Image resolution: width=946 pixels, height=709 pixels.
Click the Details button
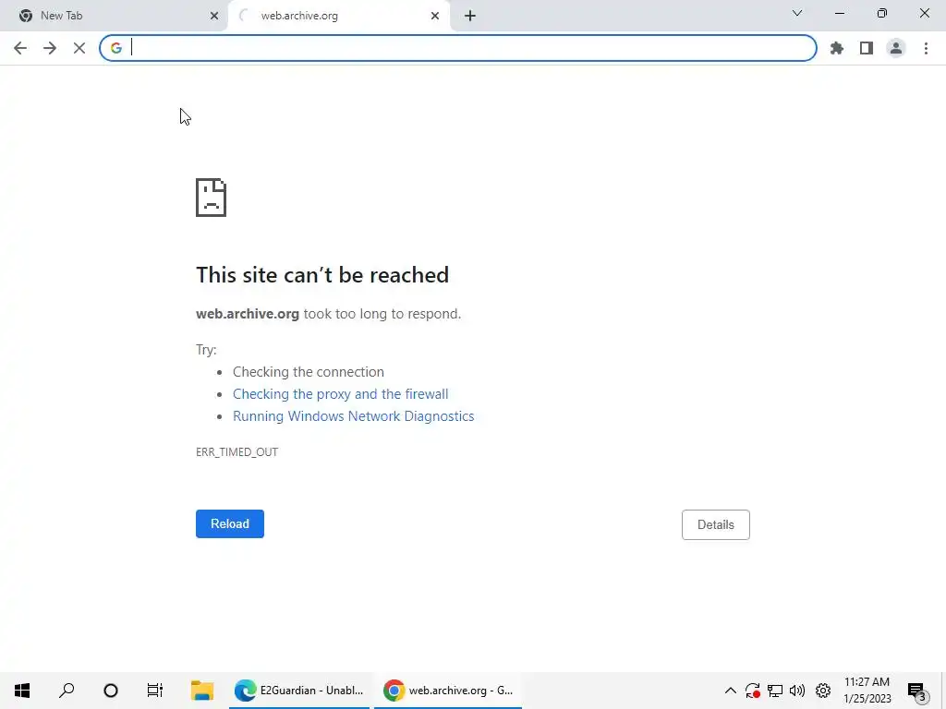coord(716,524)
